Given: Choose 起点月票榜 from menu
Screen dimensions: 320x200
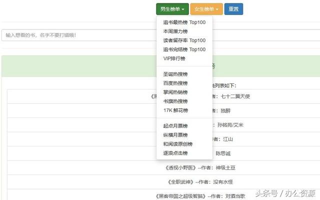Looking at the screenshot, I should tap(175, 126).
